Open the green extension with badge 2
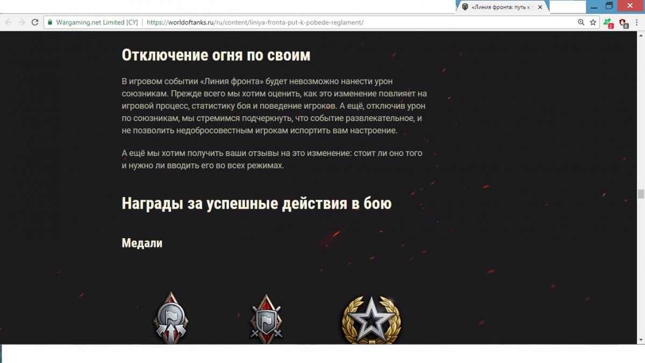 [608, 23]
